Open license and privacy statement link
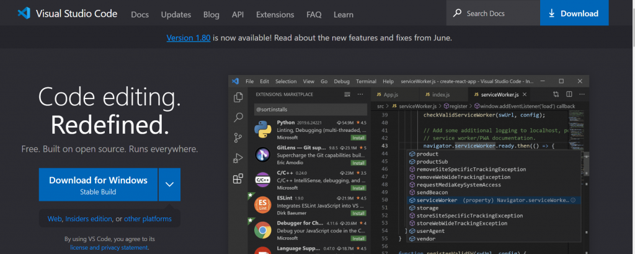The height and width of the screenshot is (254, 635). [x=109, y=248]
